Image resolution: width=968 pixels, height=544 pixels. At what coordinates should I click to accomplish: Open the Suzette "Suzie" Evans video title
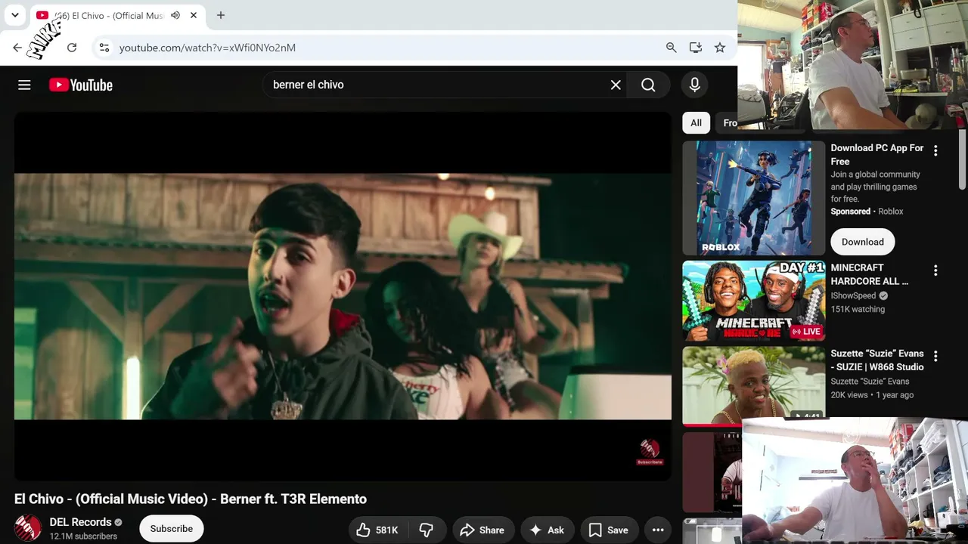pyautogui.click(x=877, y=360)
